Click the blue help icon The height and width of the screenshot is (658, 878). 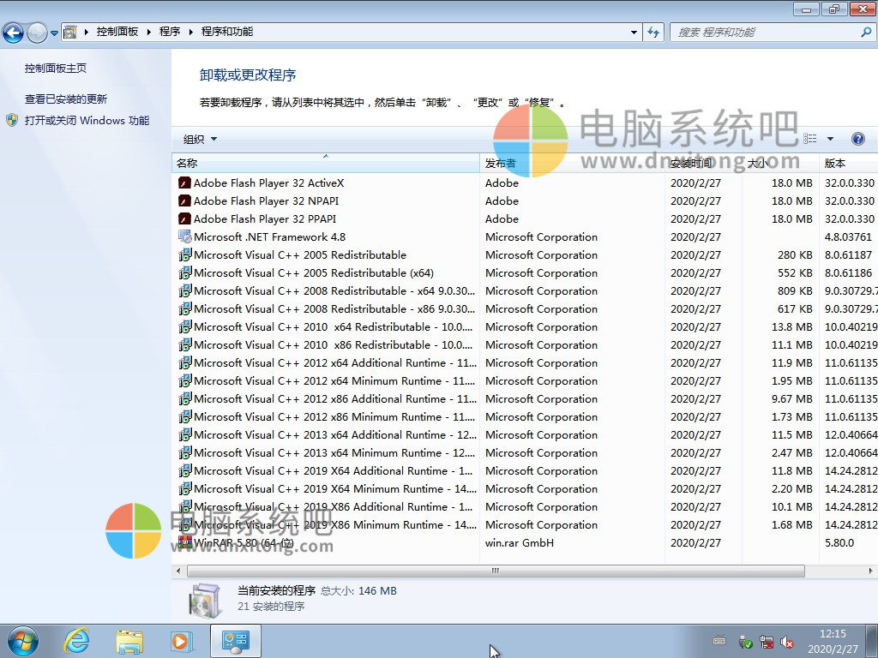point(857,139)
